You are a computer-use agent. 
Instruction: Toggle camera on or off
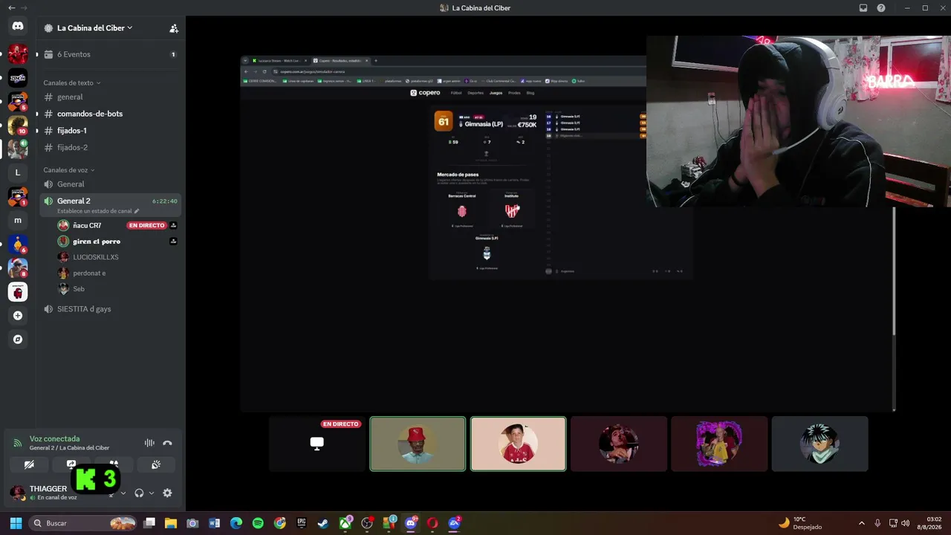click(29, 464)
